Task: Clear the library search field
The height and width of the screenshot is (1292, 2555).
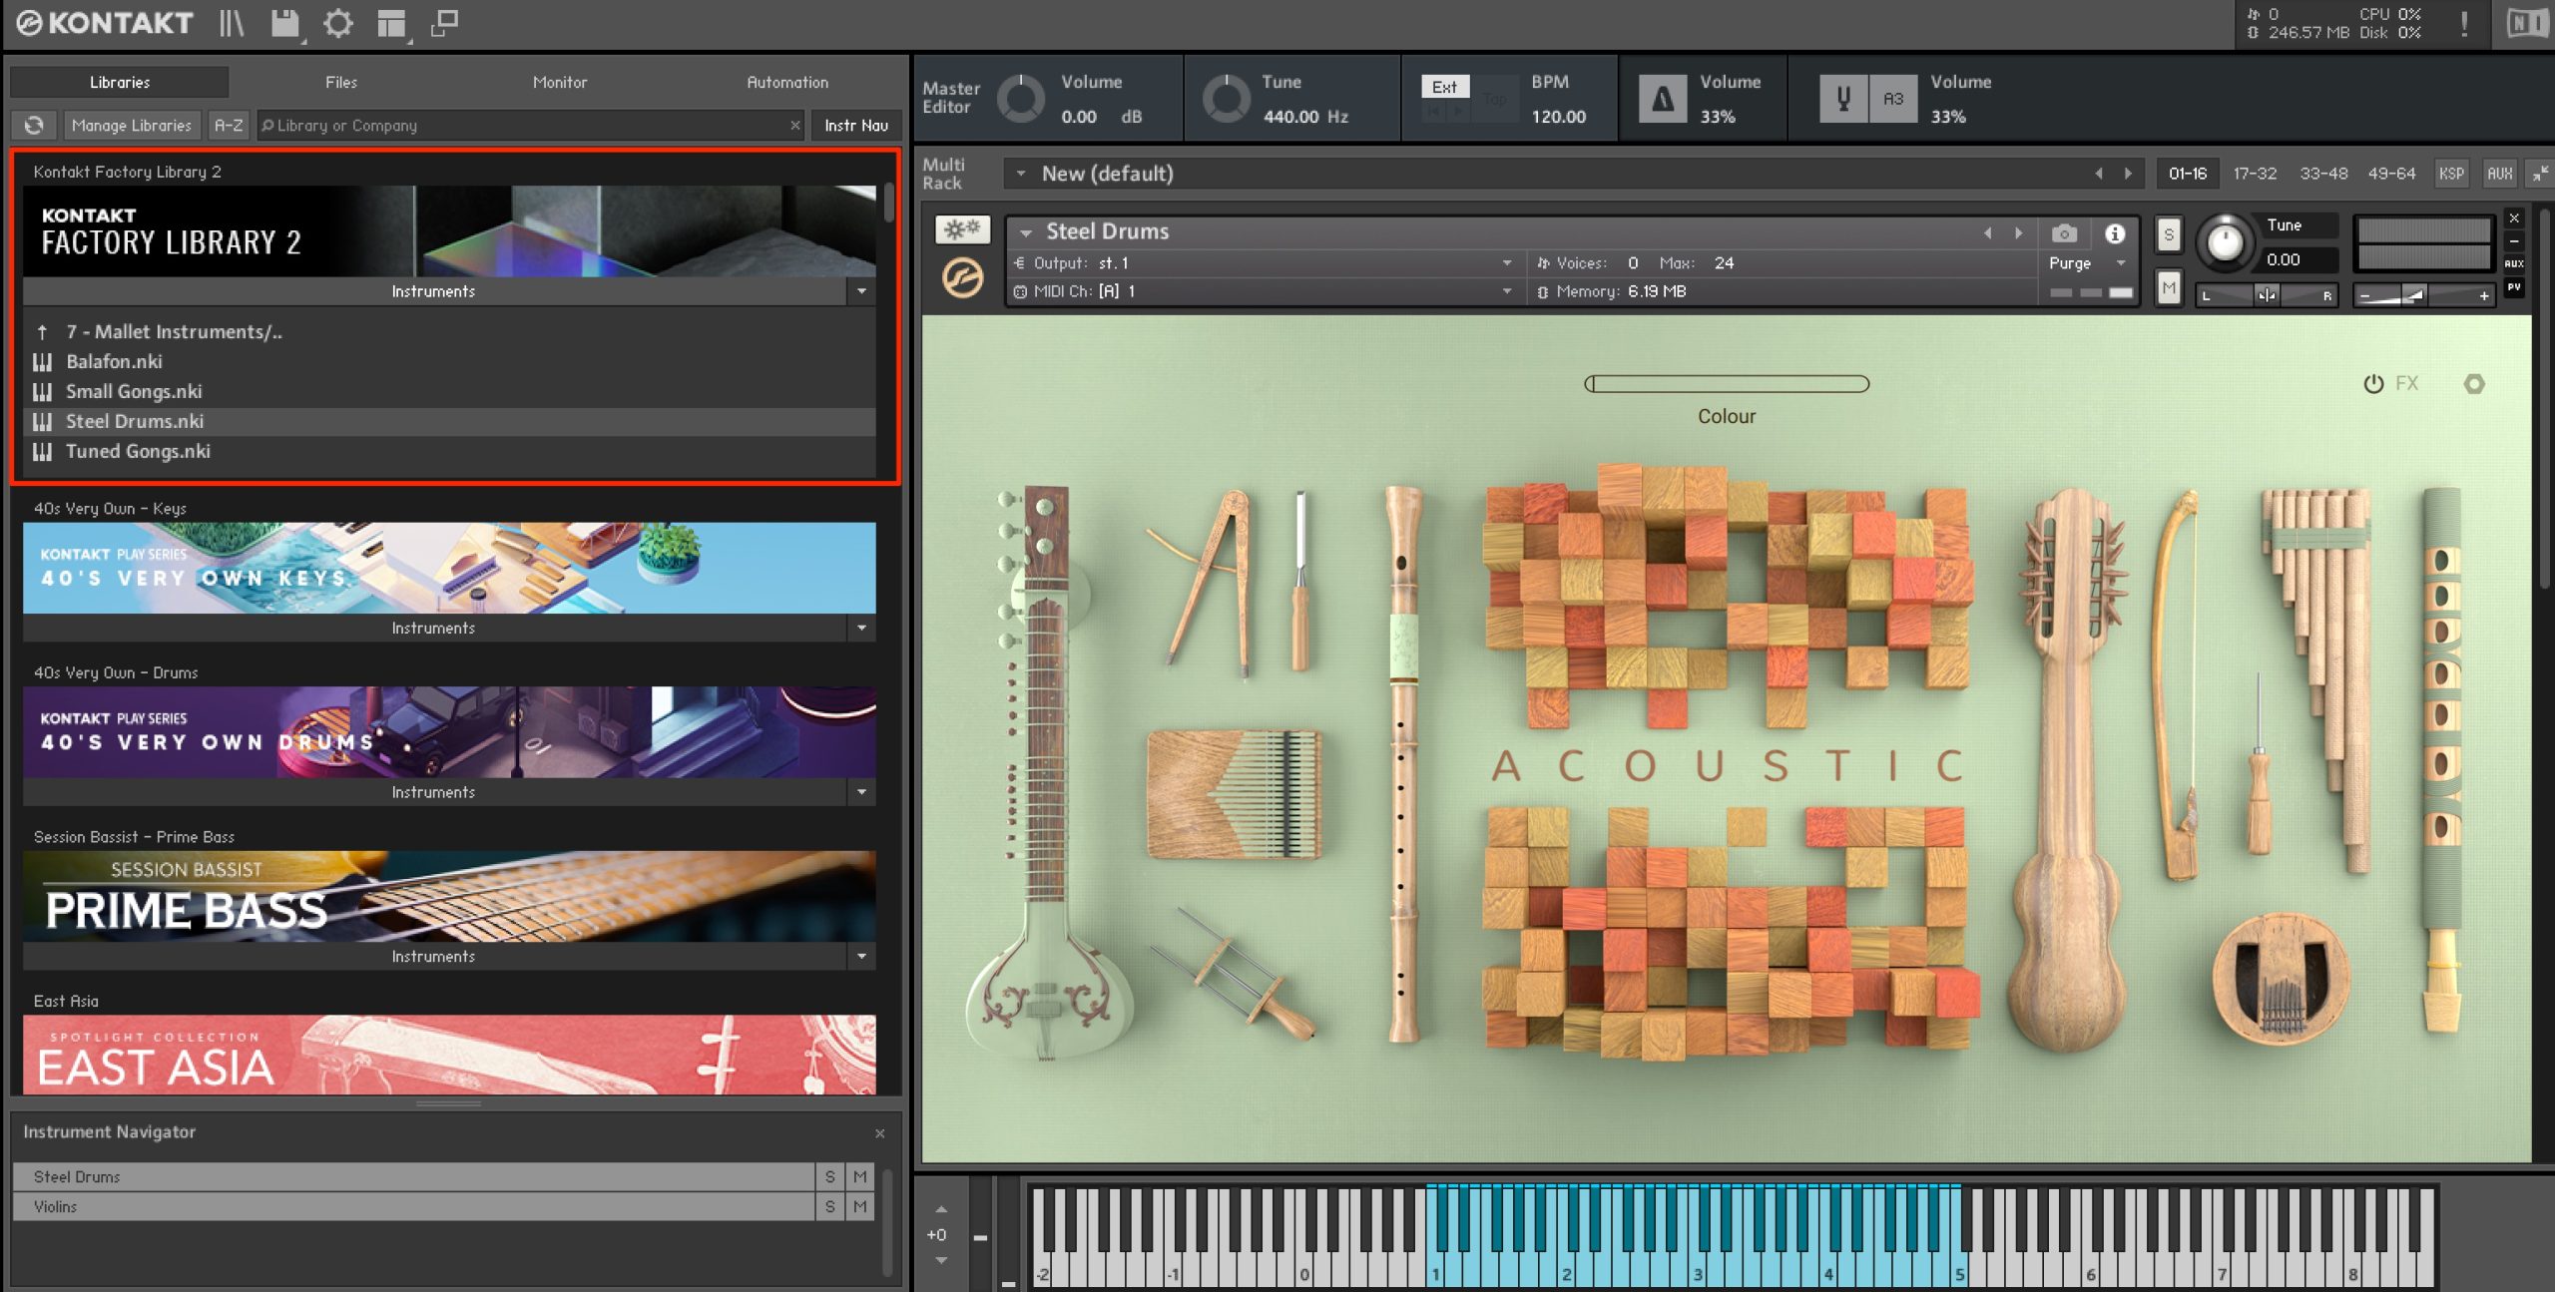Action: [795, 125]
